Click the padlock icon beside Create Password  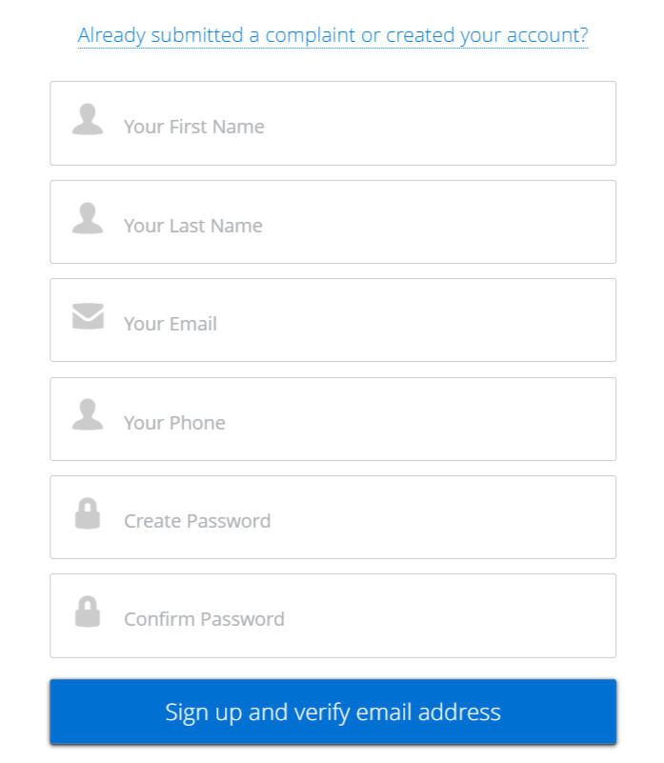[x=88, y=514]
